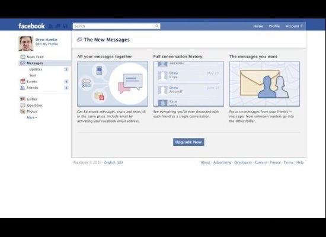Open the Help footer link
Image resolution: width=326 pixels, height=237 pixels.
(300, 162)
